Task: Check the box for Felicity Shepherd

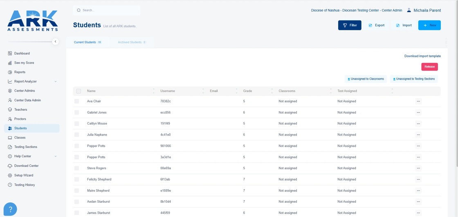Action: point(76,179)
